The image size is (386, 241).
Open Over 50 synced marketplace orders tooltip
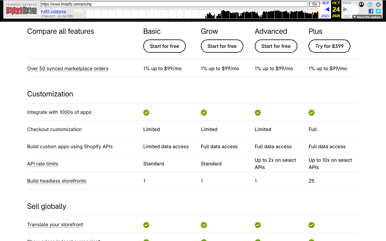[x=68, y=68]
